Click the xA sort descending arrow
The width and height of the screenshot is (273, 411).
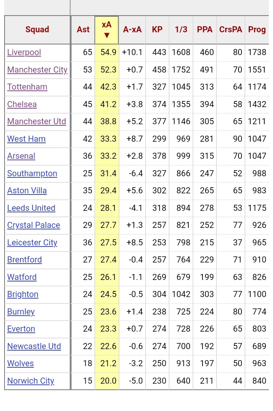click(107, 35)
